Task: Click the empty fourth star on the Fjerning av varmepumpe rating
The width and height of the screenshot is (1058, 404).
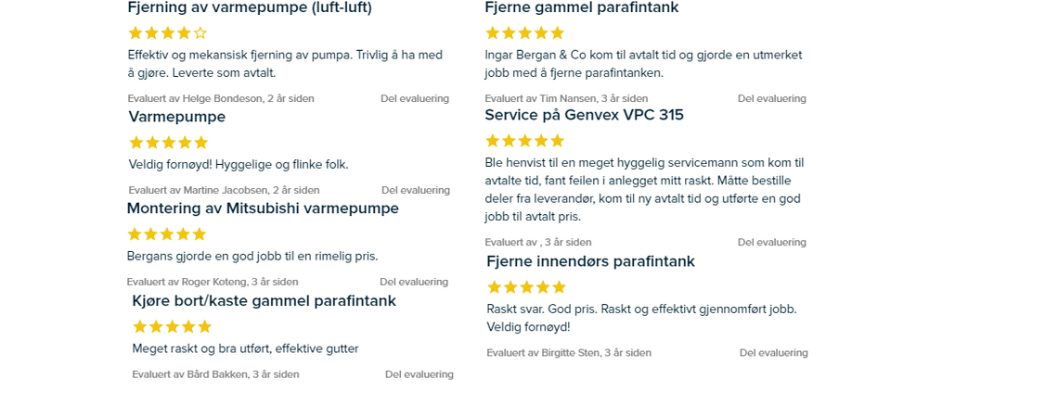Action: coord(200,33)
